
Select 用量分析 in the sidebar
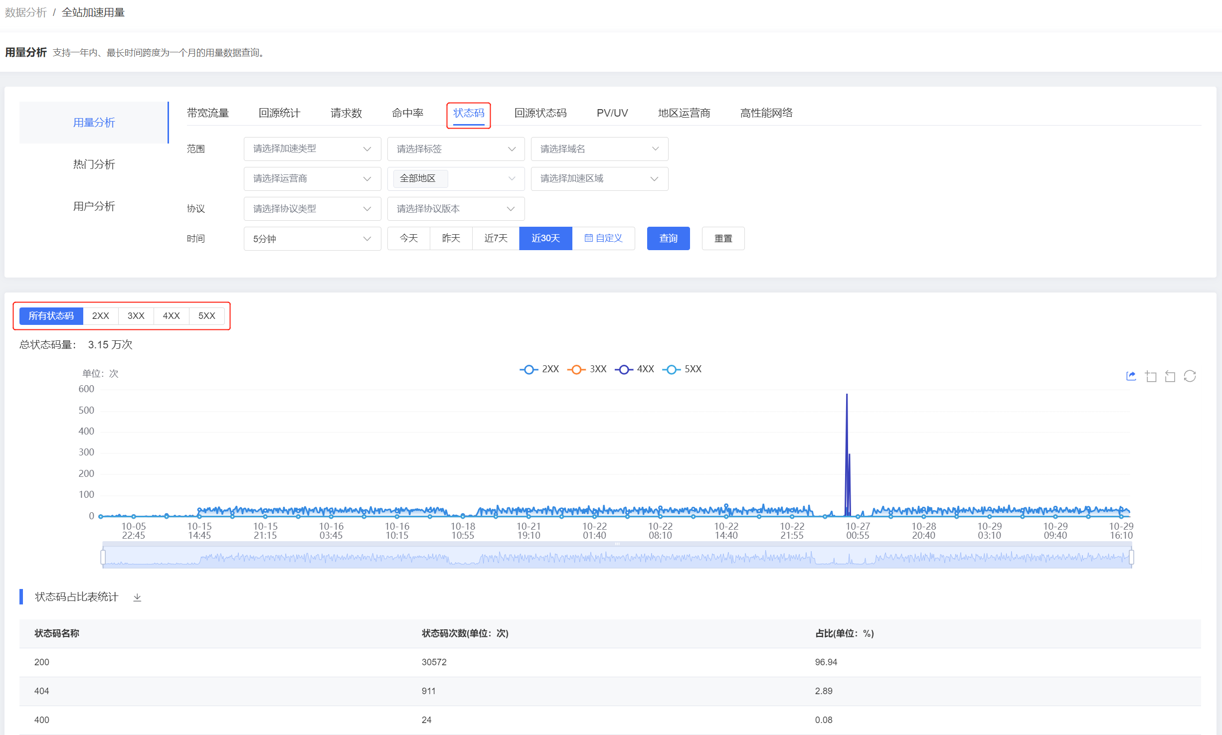(x=94, y=123)
